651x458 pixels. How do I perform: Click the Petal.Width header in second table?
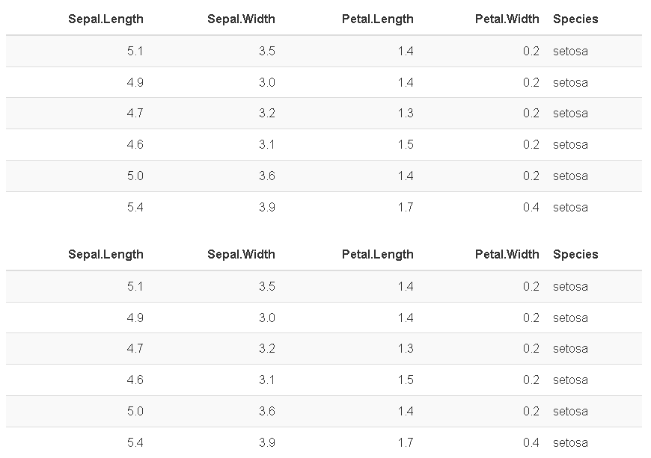[507, 254]
